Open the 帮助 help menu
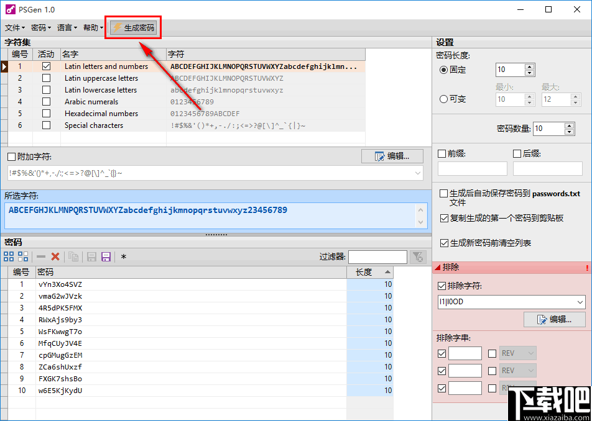This screenshot has height=421, width=592. (93, 27)
